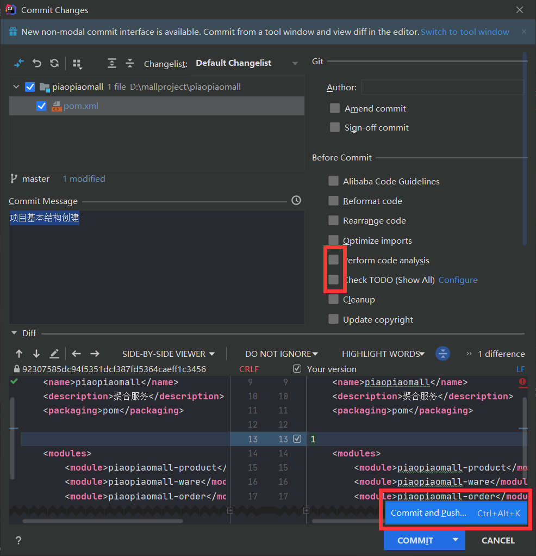
Task: Open the COMMIT button dropdown arrow
Action: tap(456, 540)
